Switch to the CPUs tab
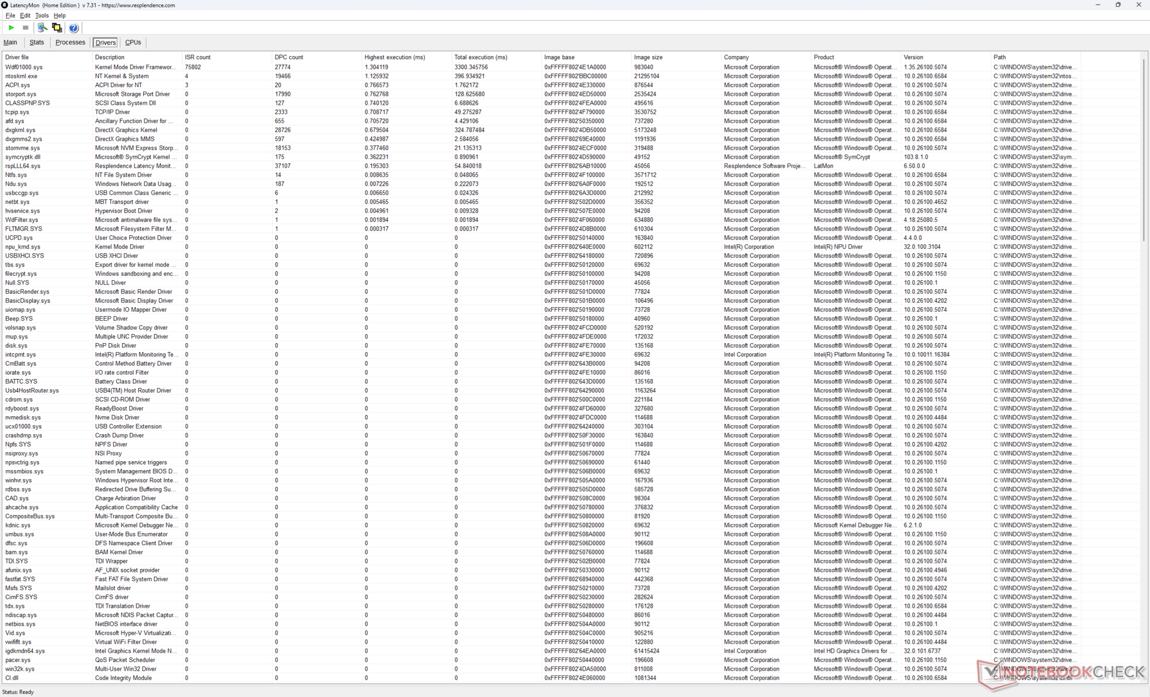This screenshot has height=697, width=1150. [x=133, y=43]
